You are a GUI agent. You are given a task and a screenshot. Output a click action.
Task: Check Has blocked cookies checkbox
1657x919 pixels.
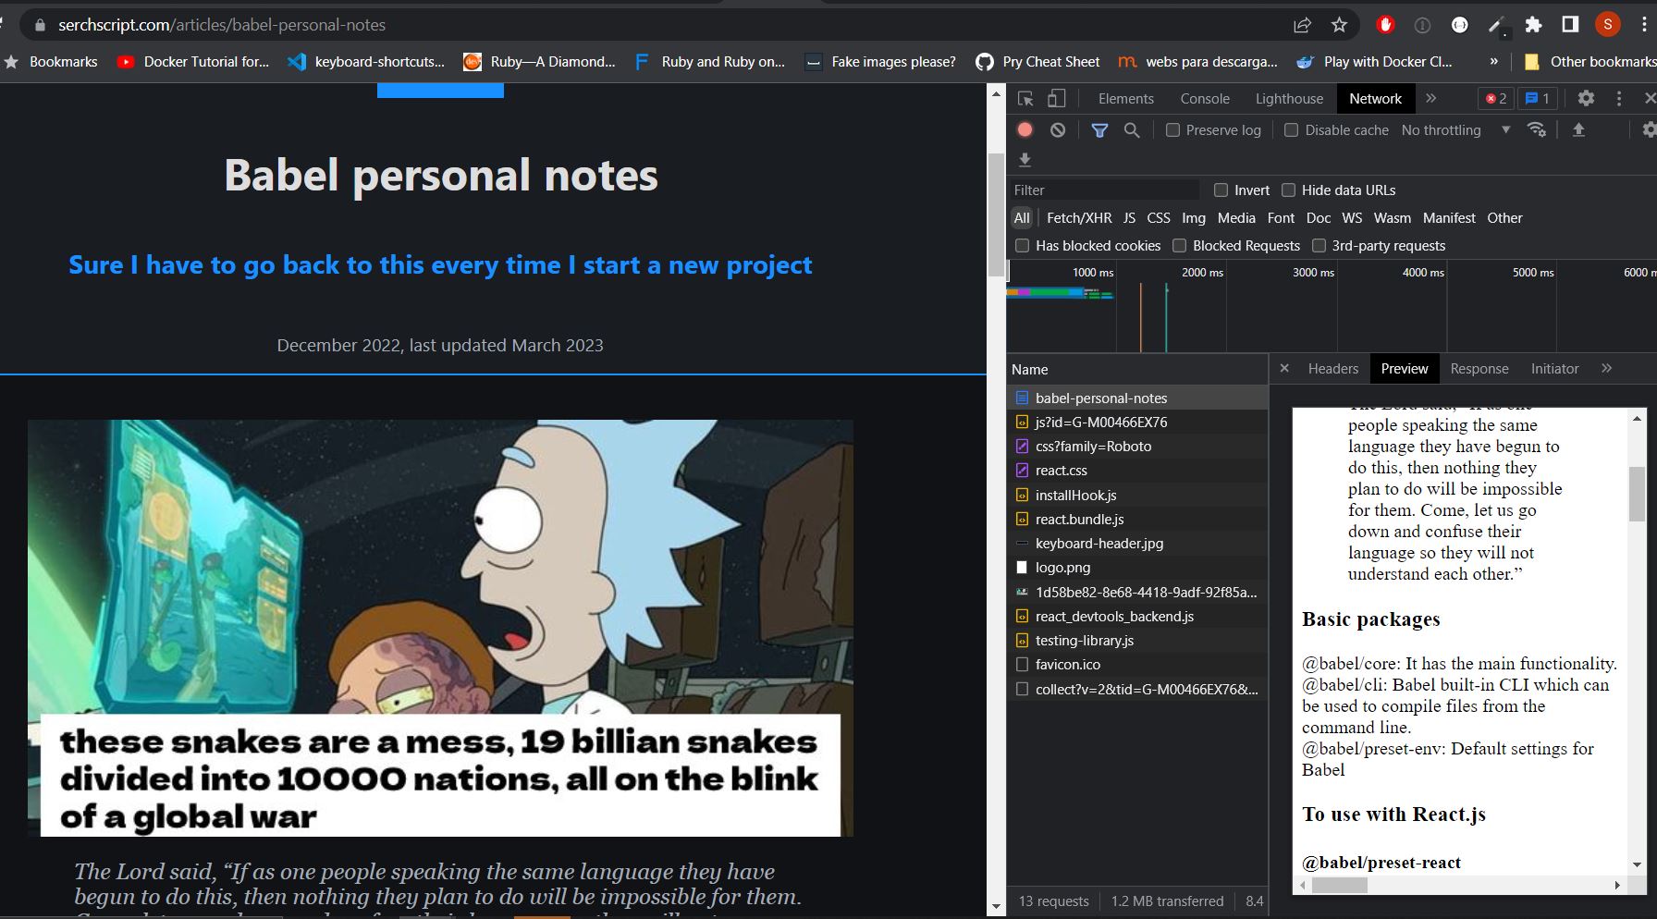click(1022, 246)
